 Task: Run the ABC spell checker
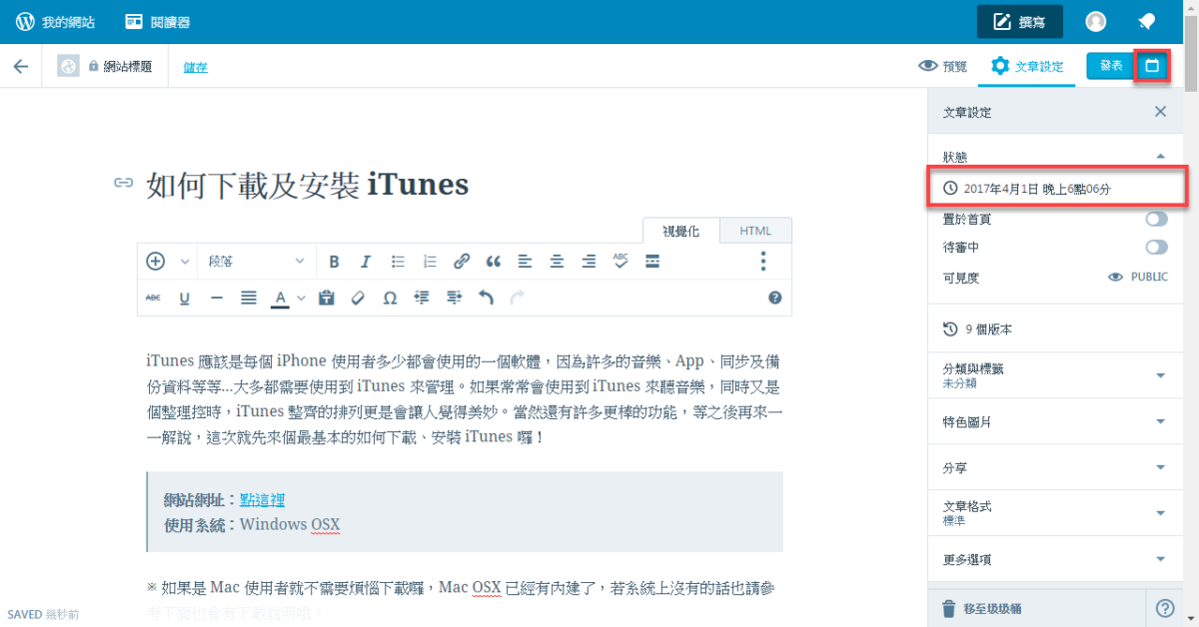tap(620, 262)
